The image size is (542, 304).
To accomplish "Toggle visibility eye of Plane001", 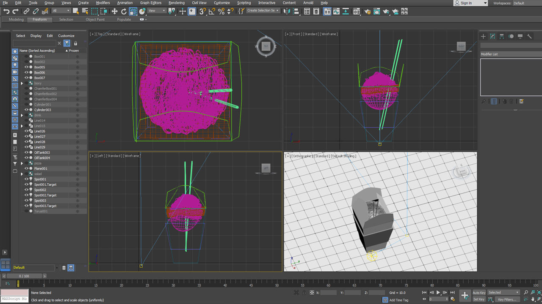I will click(x=26, y=168).
